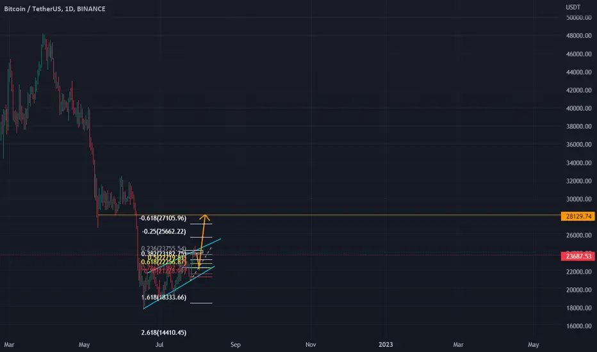Screen dimensions: 597x352
Task: Select the -0.25(25662.22) Fibonacci label
Action: pos(164,232)
